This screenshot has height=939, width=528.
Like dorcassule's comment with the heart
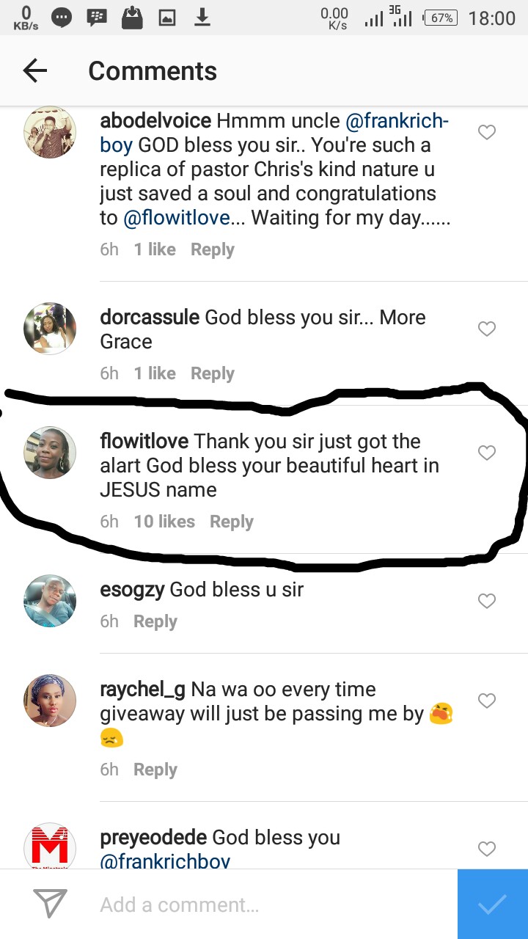pos(487,329)
